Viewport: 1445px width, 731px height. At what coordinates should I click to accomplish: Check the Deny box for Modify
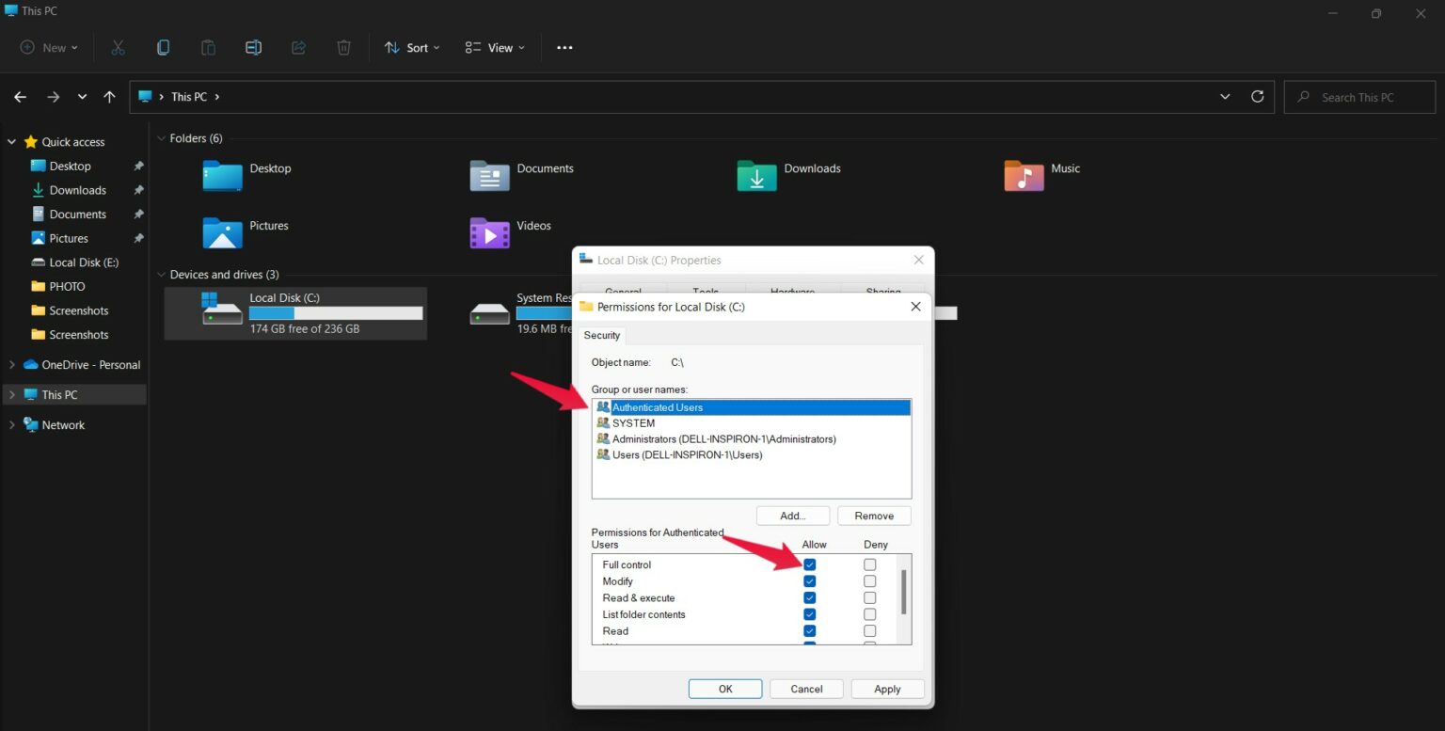[x=869, y=580]
